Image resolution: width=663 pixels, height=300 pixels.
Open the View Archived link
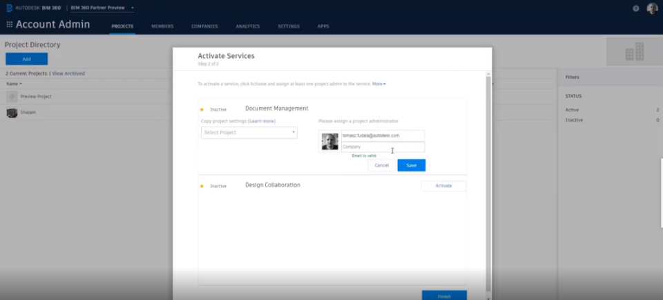pos(68,73)
